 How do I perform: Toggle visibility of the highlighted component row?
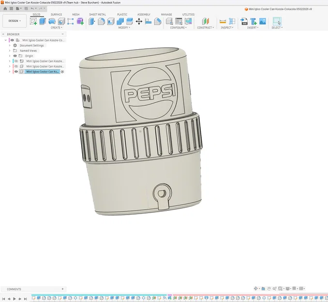point(16,72)
